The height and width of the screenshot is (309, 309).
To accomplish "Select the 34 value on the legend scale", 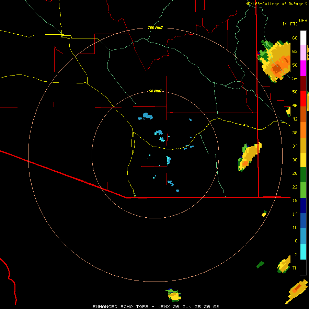I will pos(295,146).
